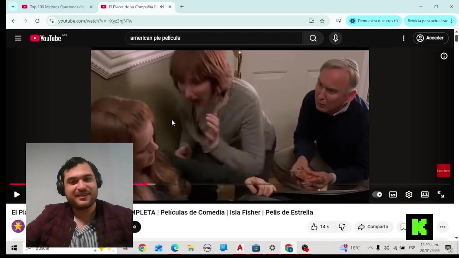Mute the tab via speaker icon
The width and height of the screenshot is (459, 258).
click(x=162, y=7)
